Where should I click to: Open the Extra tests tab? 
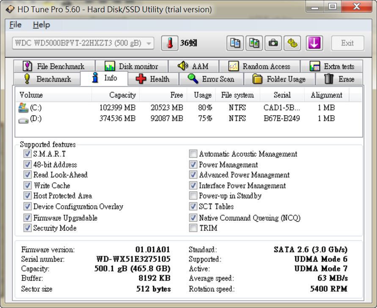coord(332,66)
